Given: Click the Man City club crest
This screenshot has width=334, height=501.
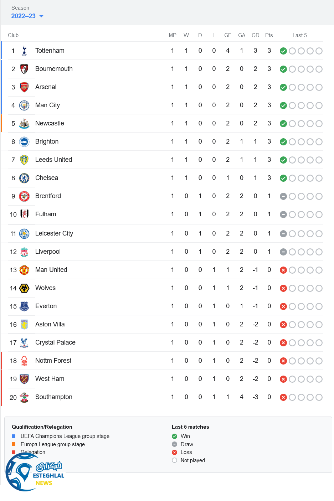Looking at the screenshot, I should (24, 105).
